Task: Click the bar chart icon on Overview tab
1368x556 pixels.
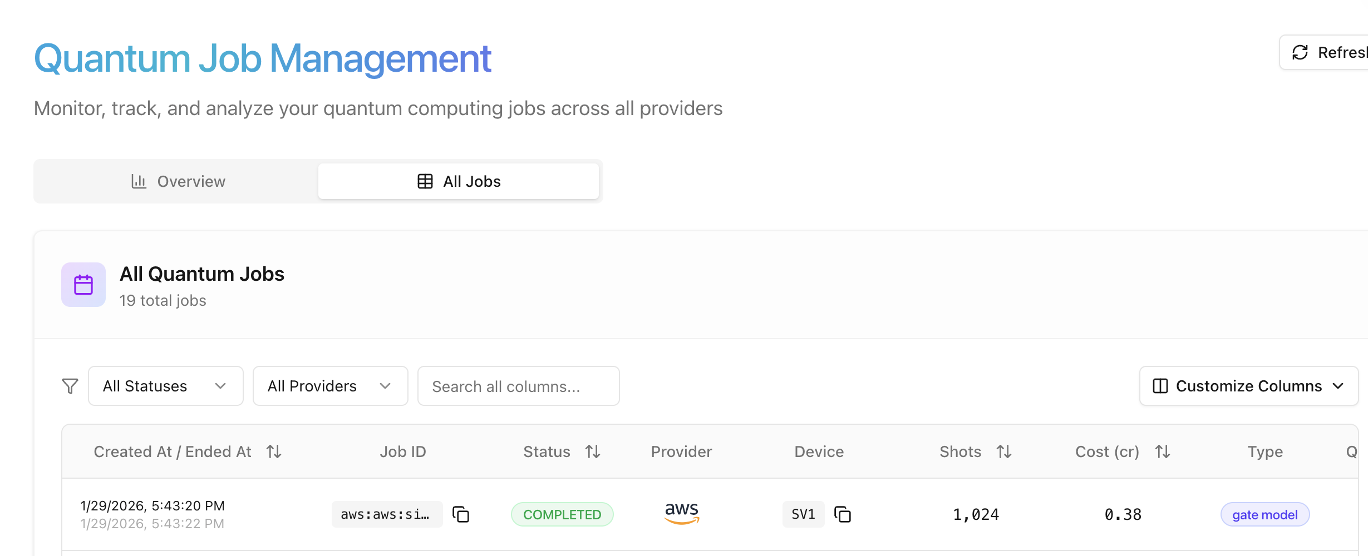Action: click(x=139, y=181)
